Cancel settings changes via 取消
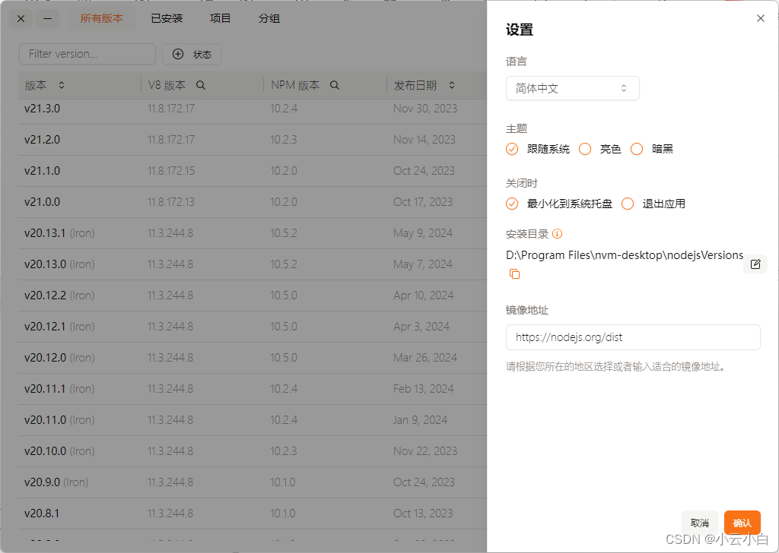 coord(699,522)
